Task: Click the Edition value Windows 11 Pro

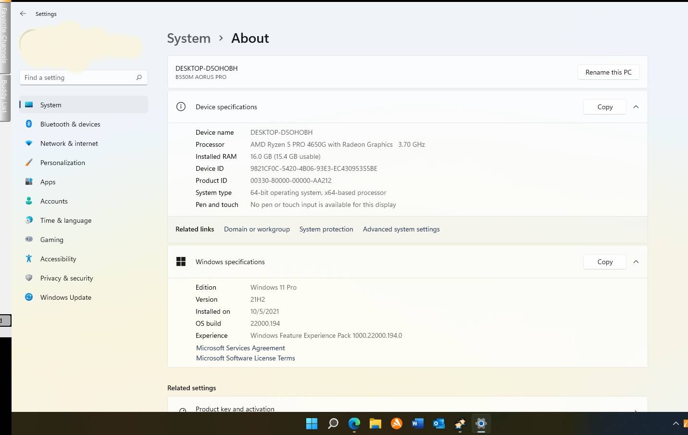Action: tap(274, 287)
